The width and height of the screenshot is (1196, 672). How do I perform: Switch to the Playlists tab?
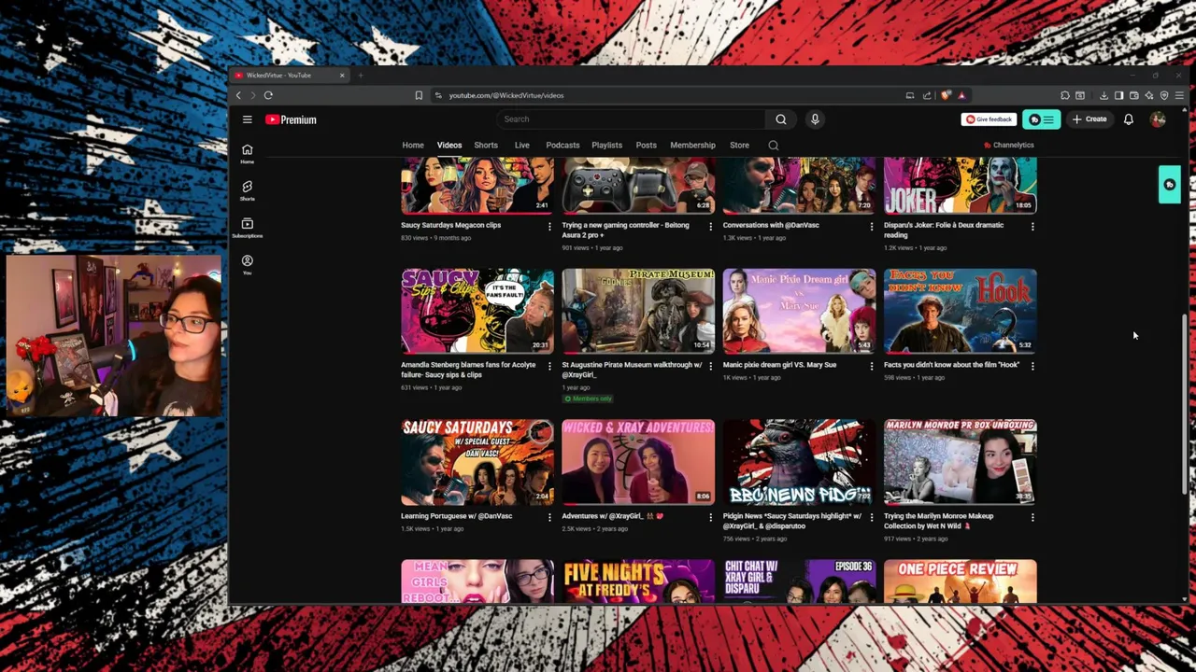click(606, 146)
